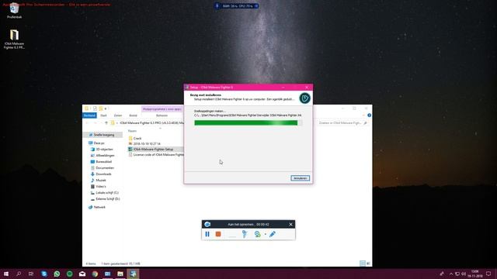Open Spotify from the taskbar
This screenshot has width=497, height=279.
(69, 274)
